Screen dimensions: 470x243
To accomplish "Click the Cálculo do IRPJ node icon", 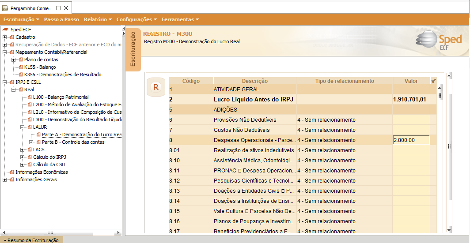I will coord(30,157).
